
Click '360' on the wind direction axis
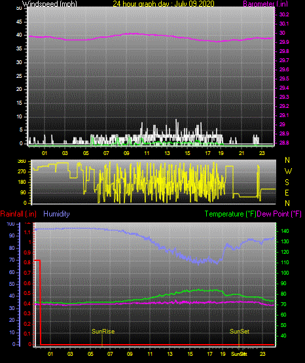pos(22,162)
